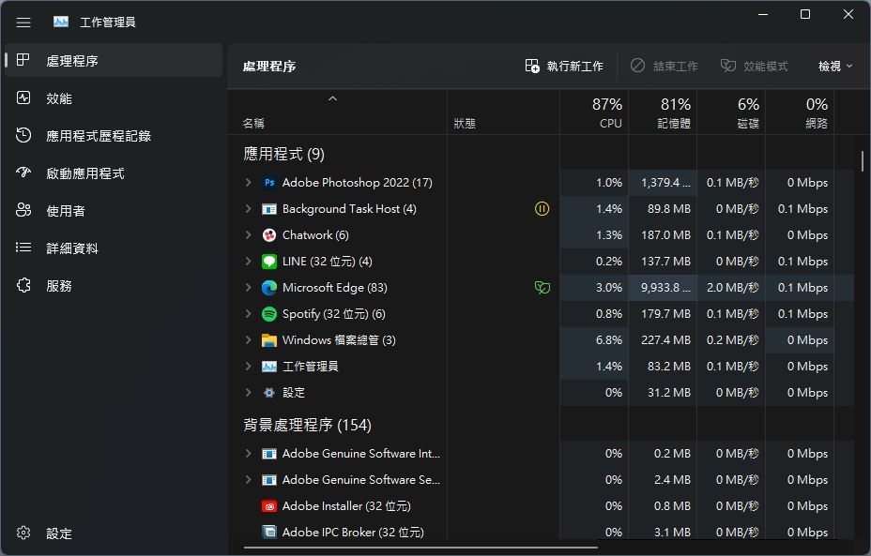Click 執行新工作 button
Image resolution: width=871 pixels, height=556 pixels.
(x=564, y=67)
